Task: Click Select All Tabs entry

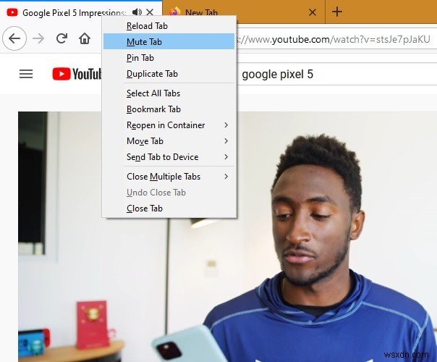Action: pyautogui.click(x=169, y=93)
